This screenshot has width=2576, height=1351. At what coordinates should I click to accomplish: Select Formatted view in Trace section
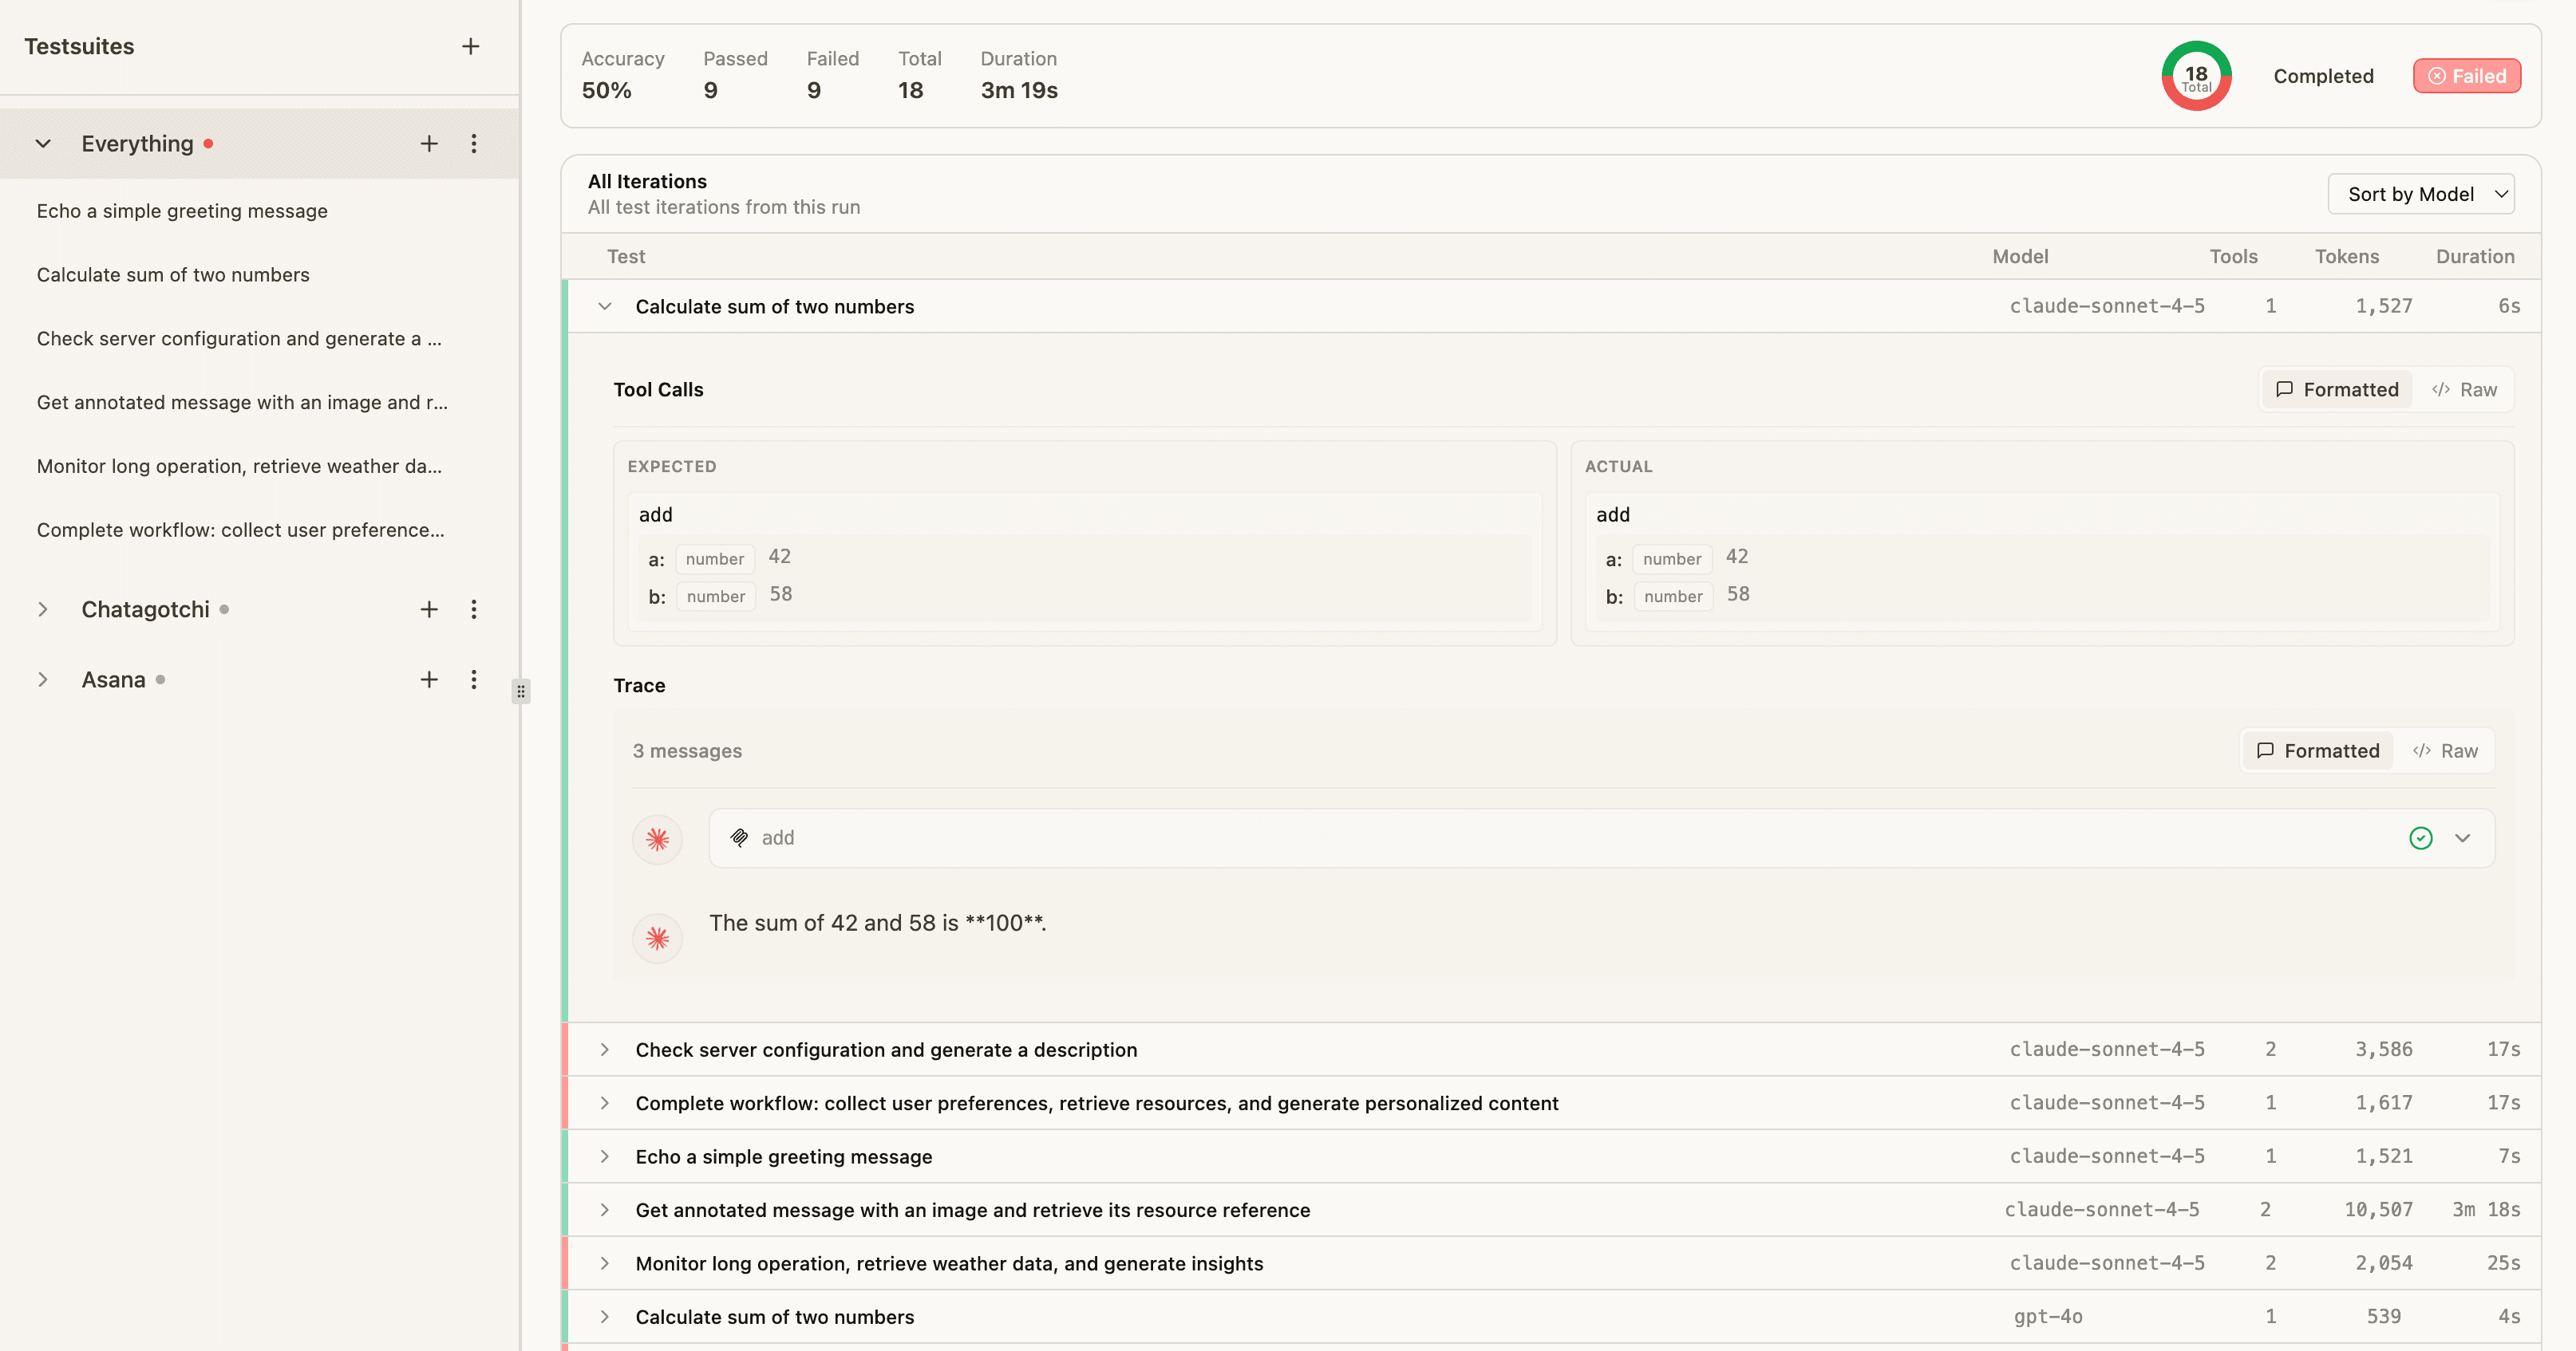(x=2318, y=750)
